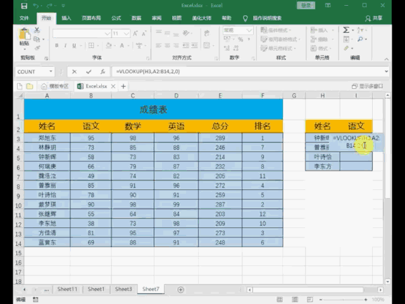Click the Fill down icon in editing group
The height and width of the screenshot is (304, 405).
346,39
